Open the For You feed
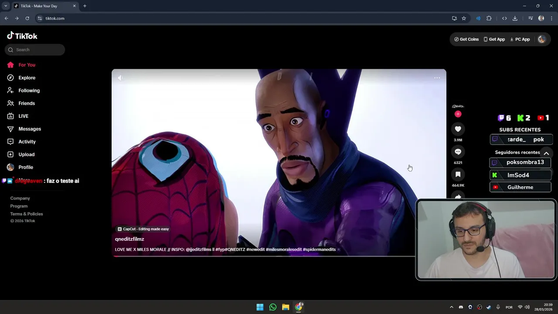 (27, 65)
